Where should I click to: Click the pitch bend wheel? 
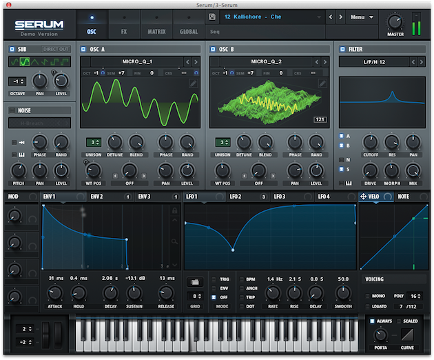pos(46,334)
